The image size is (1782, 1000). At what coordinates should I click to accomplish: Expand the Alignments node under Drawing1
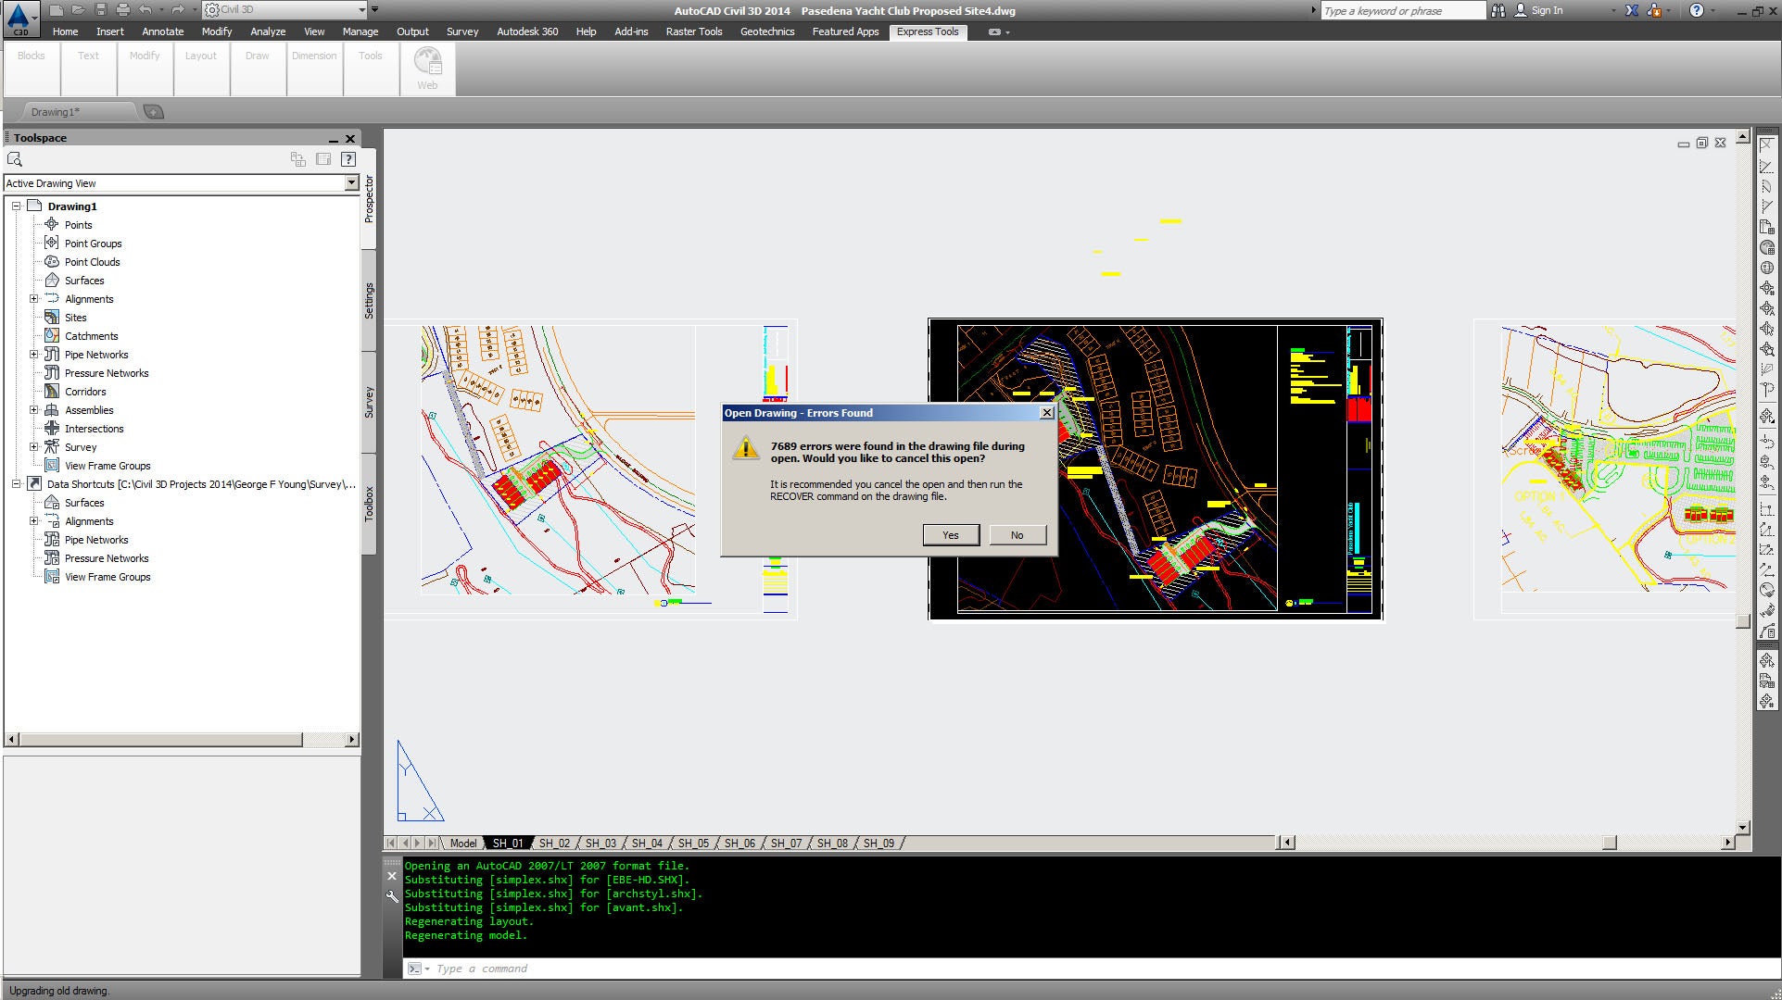coord(33,299)
